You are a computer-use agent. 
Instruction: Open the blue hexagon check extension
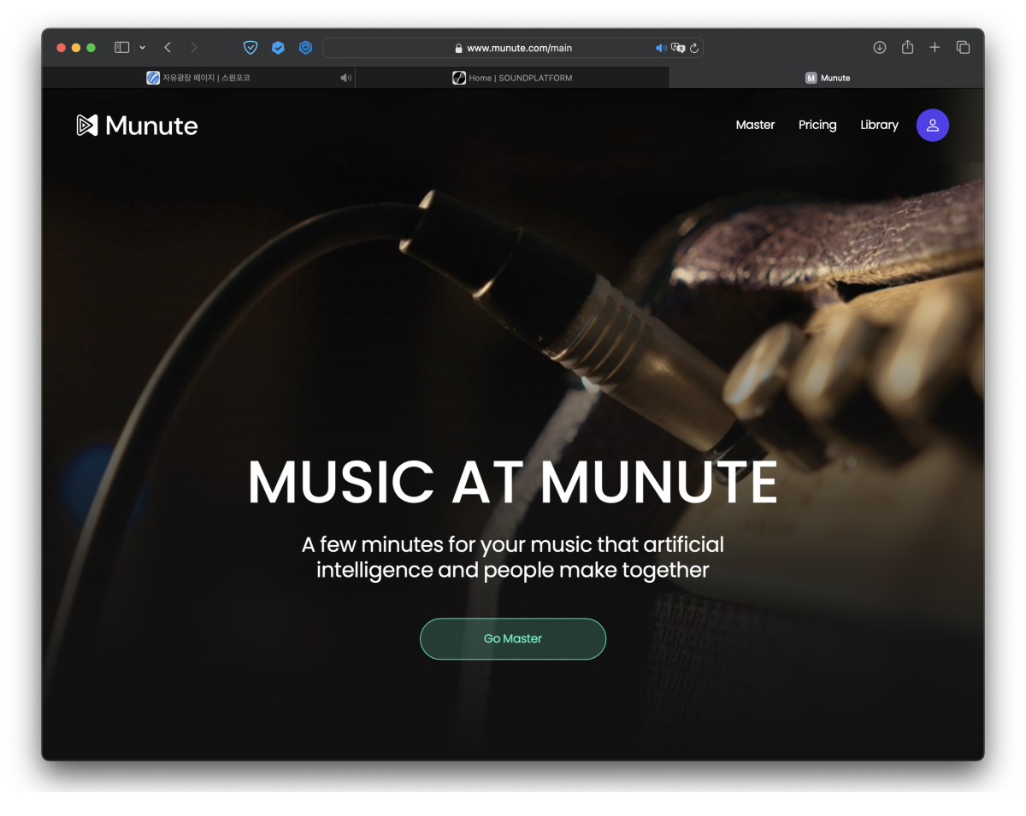tap(278, 48)
